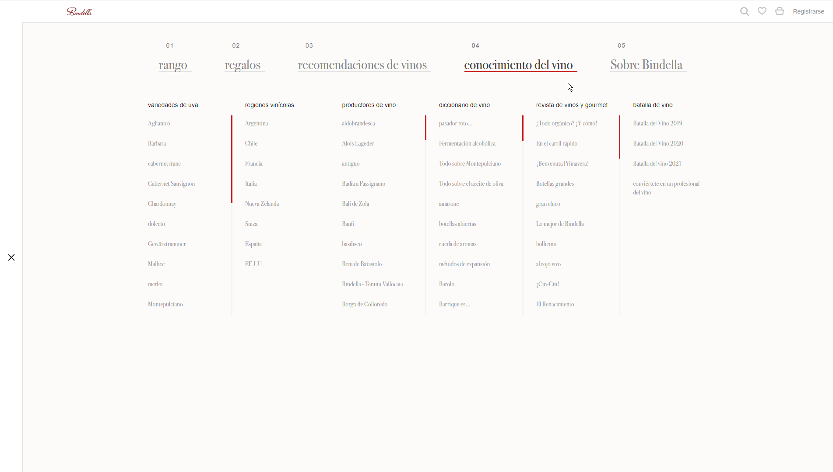Open the shopping bag icon
This screenshot has width=833, height=472.
point(780,11)
